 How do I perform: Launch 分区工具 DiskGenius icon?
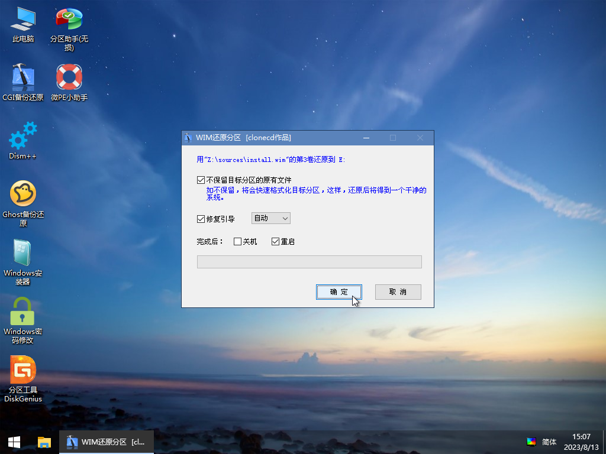click(23, 370)
